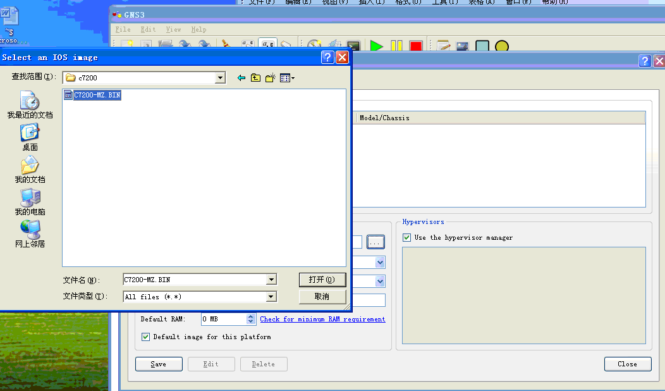
Task: Click the Delete button next to Edit
Action: pos(264,364)
